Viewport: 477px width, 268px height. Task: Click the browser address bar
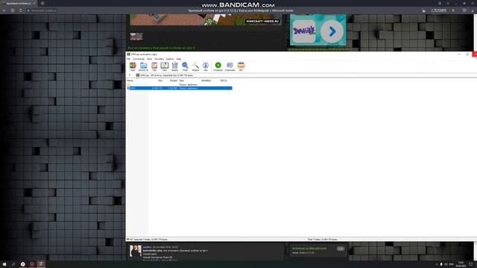pyautogui.click(x=42, y=10)
